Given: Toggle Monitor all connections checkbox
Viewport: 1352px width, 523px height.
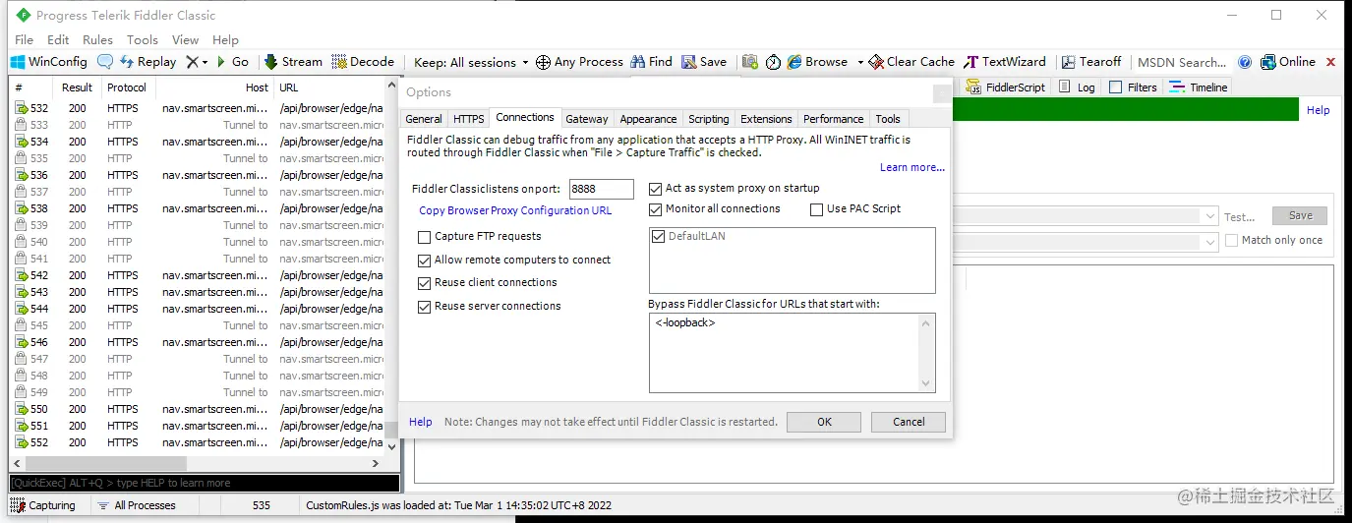Looking at the screenshot, I should [656, 208].
